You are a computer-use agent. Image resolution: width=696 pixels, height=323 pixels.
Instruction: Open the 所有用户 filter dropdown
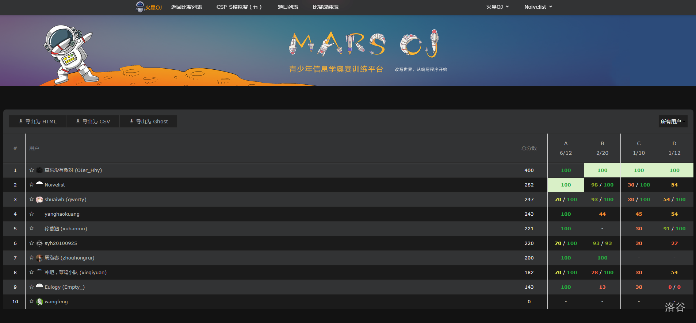pyautogui.click(x=673, y=122)
